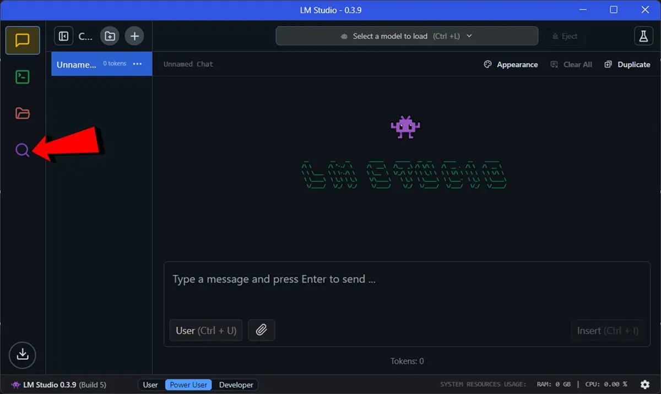Open the Downloads icon at bottom left
The width and height of the screenshot is (661, 394).
coord(23,354)
